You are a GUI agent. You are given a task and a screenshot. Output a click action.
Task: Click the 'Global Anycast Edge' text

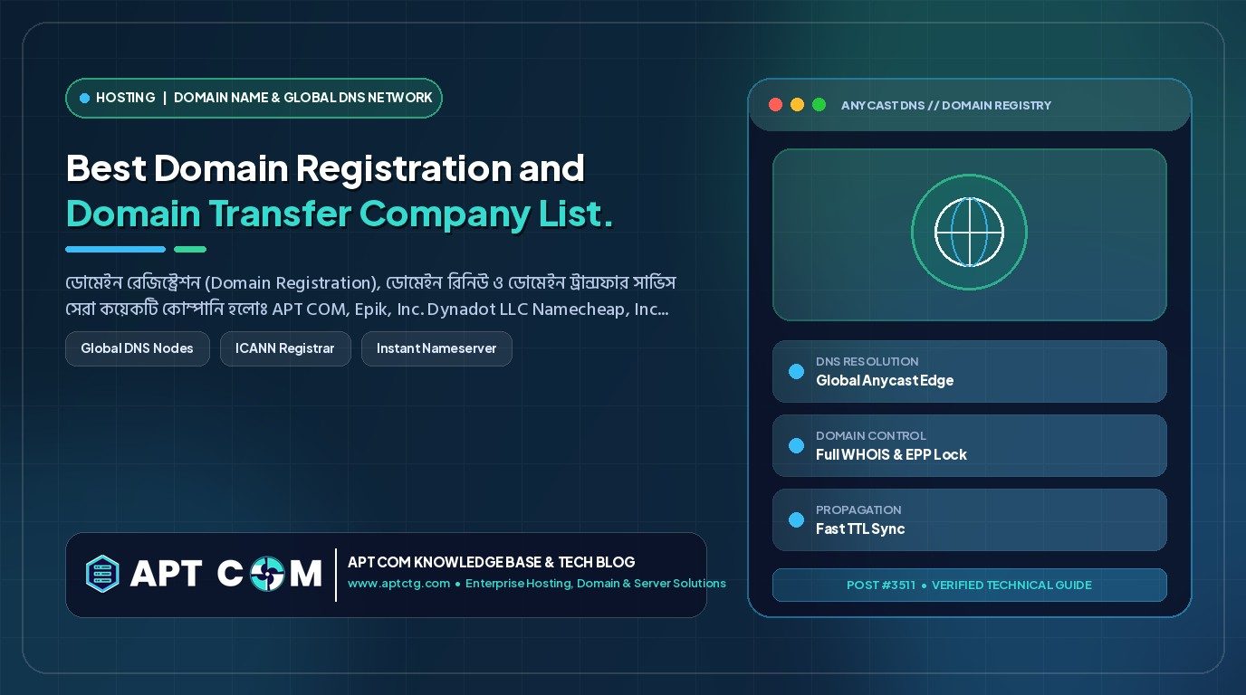point(885,381)
